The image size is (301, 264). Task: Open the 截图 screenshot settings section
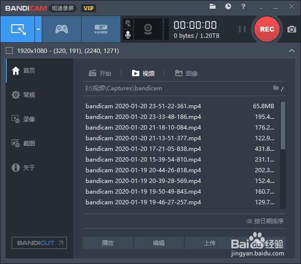click(x=39, y=143)
